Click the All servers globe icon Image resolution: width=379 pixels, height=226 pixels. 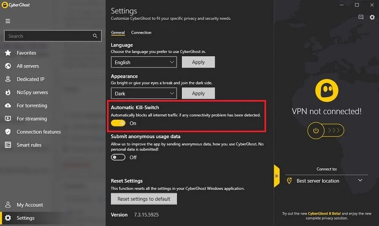coord(8,66)
